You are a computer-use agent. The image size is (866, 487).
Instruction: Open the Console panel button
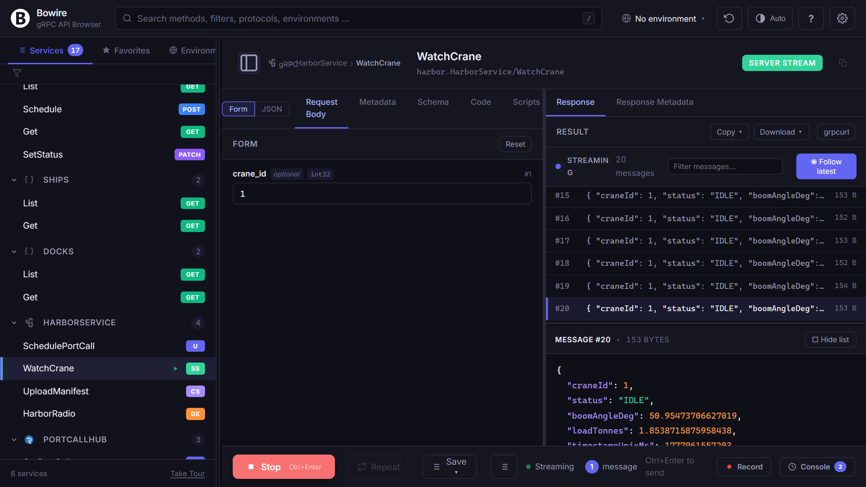click(817, 467)
